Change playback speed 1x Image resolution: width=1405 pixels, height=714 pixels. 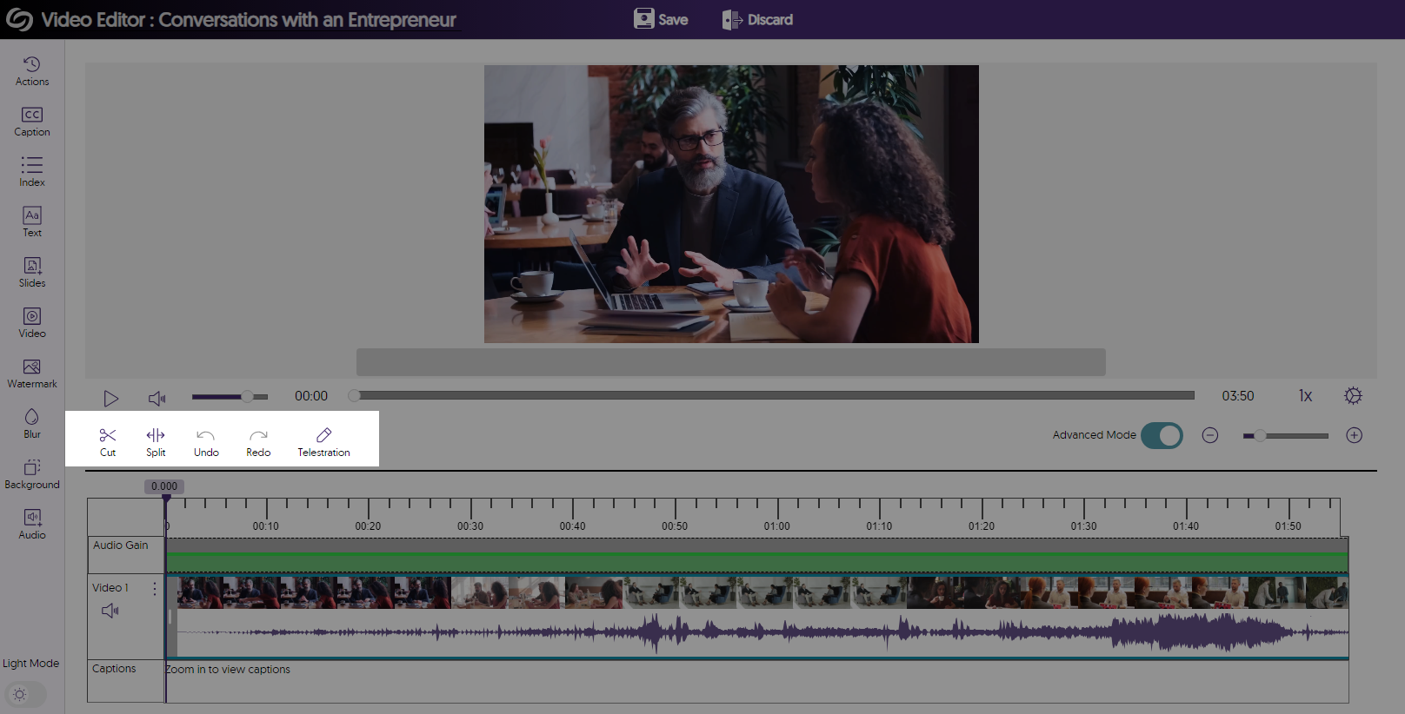[1305, 396]
